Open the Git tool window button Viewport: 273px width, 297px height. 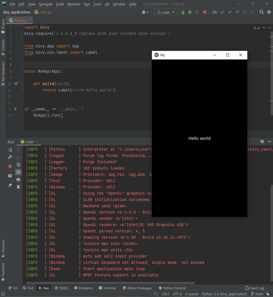pos(13,288)
